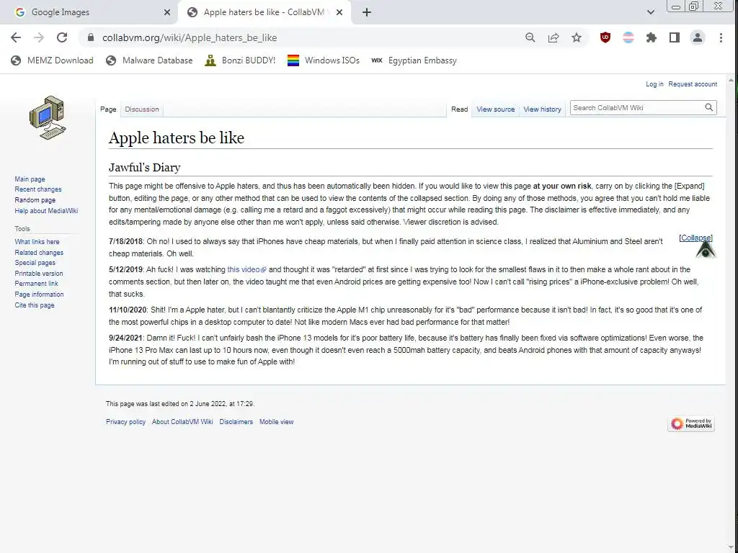This screenshot has height=553, width=738.
Task: Open a new tab with the plus button
Action: pos(367,13)
